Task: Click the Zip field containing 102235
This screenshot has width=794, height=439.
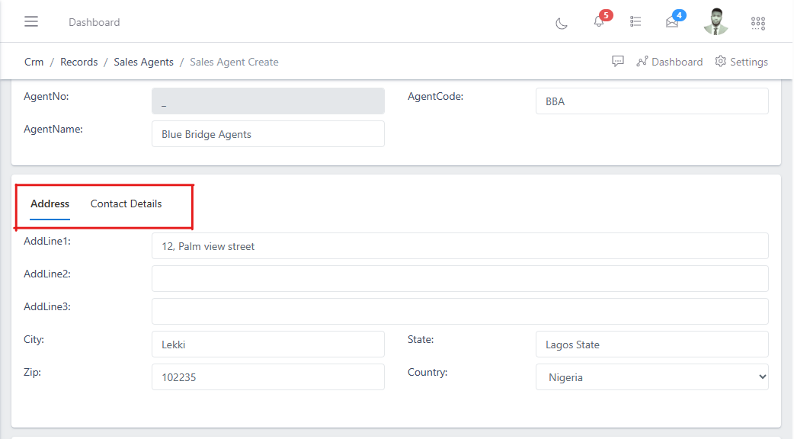Action: (268, 377)
